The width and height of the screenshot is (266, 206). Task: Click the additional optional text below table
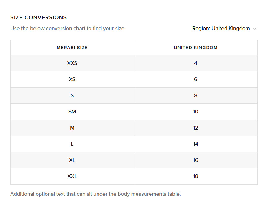pos(95,194)
